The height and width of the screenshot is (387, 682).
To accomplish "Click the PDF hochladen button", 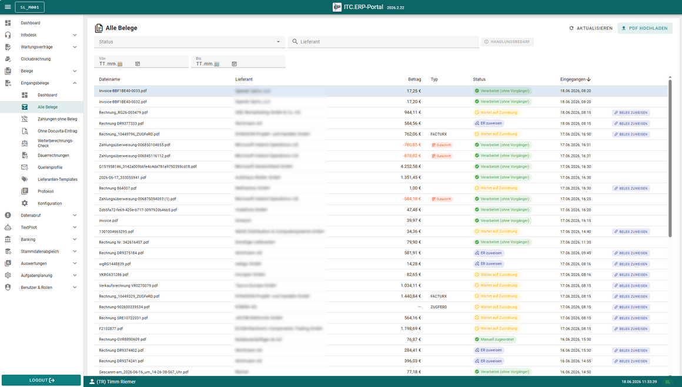I will click(x=644, y=28).
